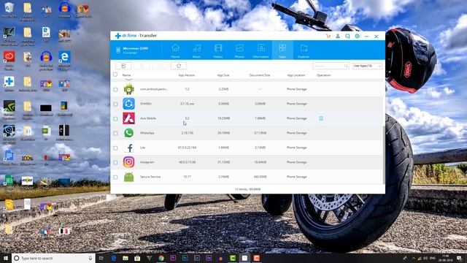This screenshot has width=467, height=263.
Task: Open dr.fone settings gear icon
Action: 357,36
